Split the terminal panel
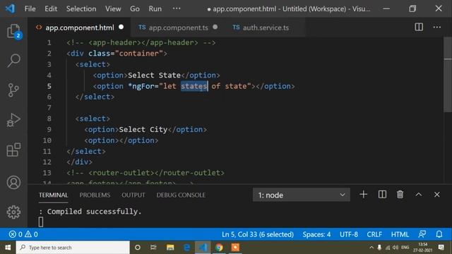Image resolution: width=452 pixels, height=254 pixels. (x=382, y=195)
